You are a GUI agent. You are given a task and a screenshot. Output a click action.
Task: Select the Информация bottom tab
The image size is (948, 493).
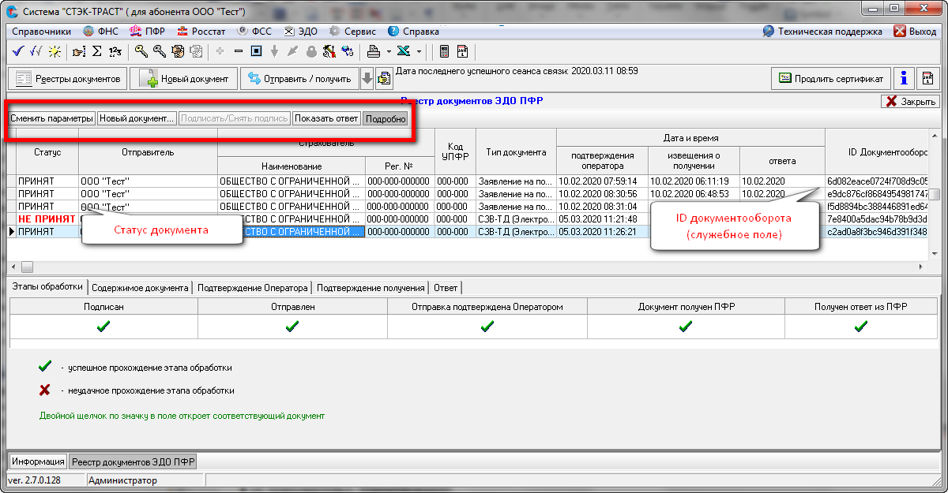click(38, 461)
